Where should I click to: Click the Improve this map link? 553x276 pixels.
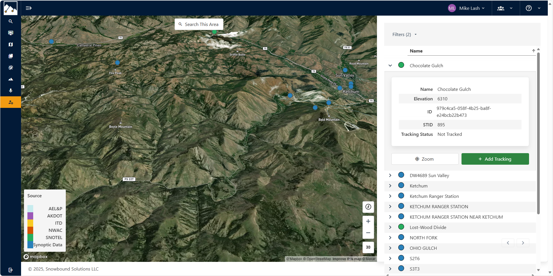[347, 259]
